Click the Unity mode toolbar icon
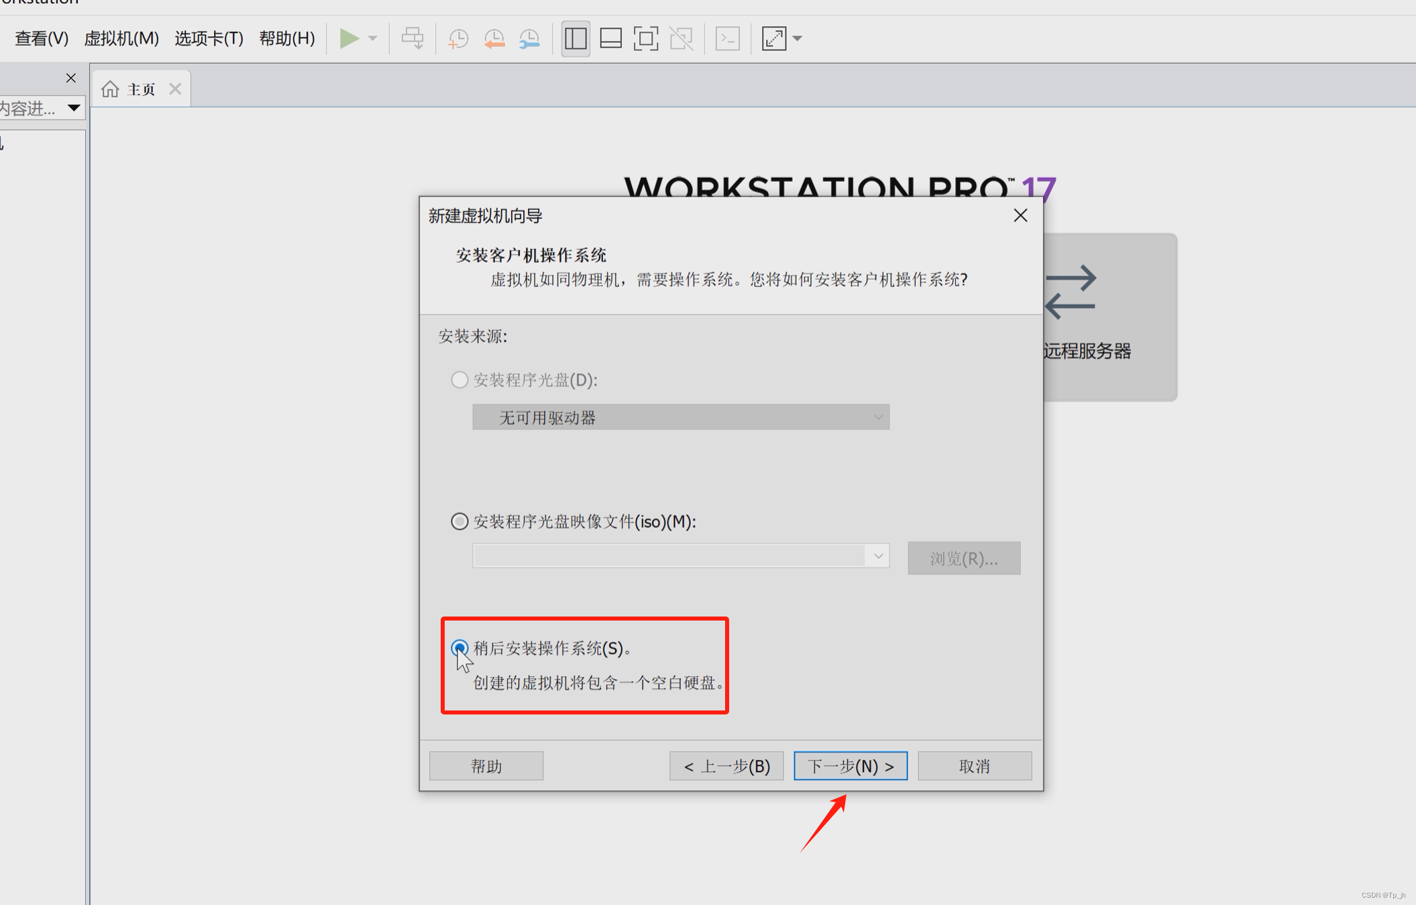The width and height of the screenshot is (1416, 905). click(682, 38)
